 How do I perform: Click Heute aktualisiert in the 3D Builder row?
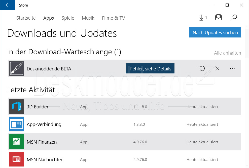202,107
